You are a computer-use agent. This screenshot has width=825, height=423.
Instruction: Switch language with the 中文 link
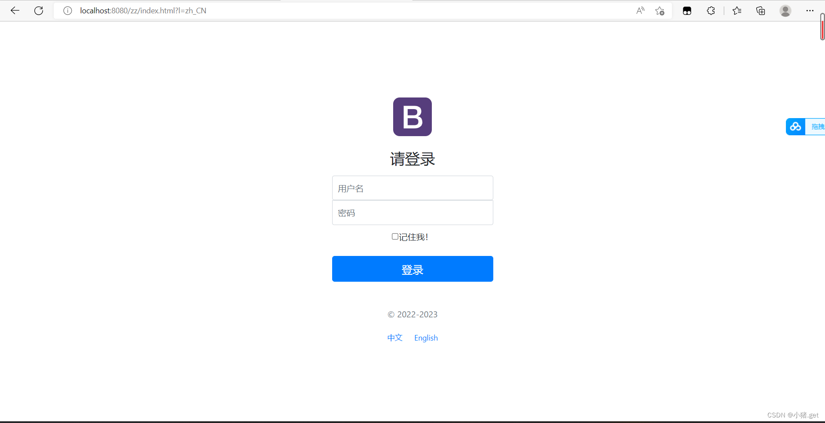(x=395, y=338)
